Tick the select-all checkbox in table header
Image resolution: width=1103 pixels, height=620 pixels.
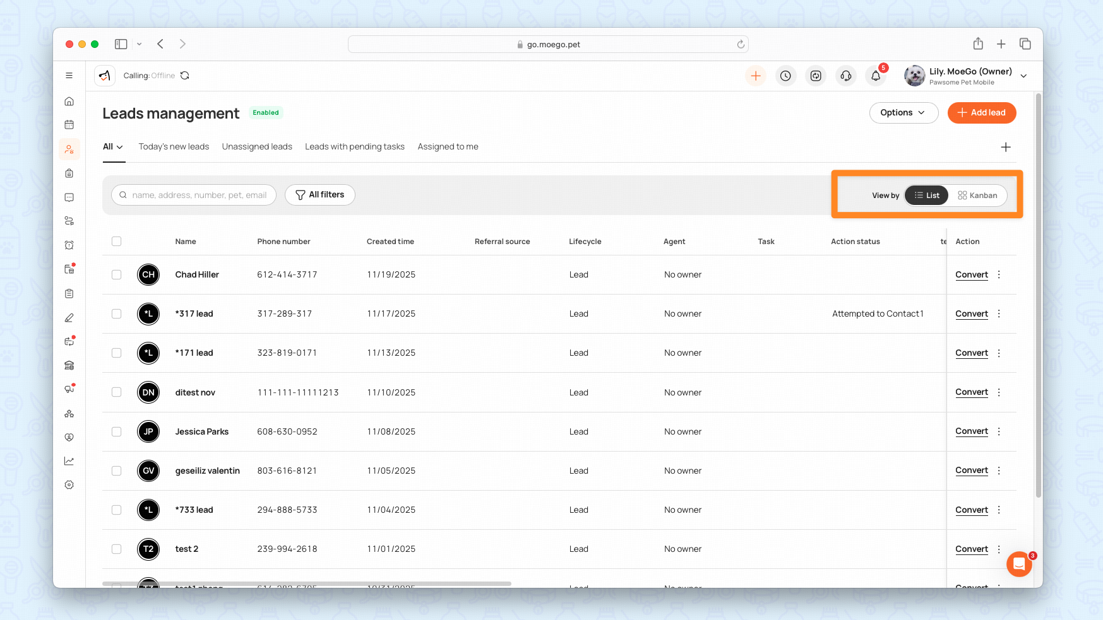coord(116,242)
